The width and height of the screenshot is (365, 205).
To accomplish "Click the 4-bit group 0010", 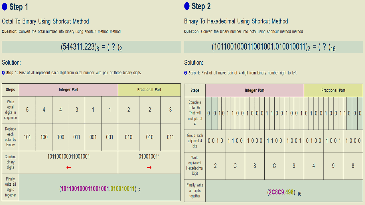I will [215, 141].
